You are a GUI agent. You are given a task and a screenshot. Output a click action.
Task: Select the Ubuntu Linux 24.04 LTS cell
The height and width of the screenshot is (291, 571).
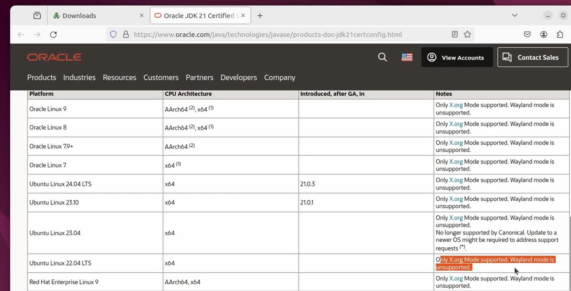[95, 184]
